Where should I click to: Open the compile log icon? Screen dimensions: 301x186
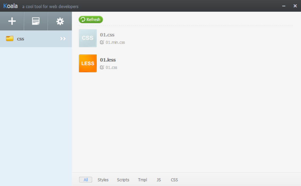36,21
